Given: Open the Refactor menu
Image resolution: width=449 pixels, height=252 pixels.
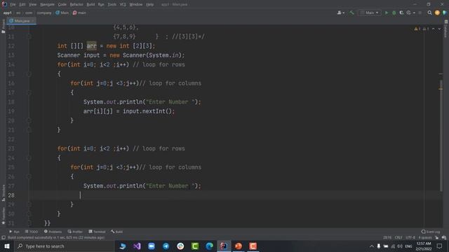Looking at the screenshot, I should click(76, 4).
